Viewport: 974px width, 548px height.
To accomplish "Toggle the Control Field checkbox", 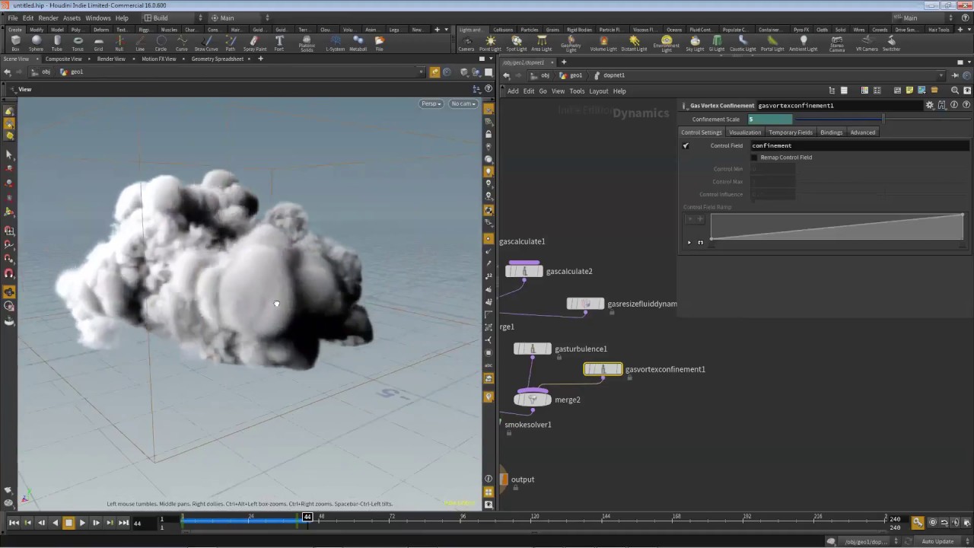I will click(x=686, y=145).
